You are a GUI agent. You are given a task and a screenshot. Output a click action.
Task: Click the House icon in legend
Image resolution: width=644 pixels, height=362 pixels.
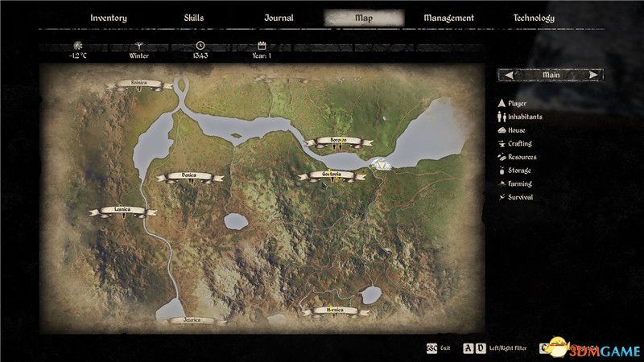[502, 130]
